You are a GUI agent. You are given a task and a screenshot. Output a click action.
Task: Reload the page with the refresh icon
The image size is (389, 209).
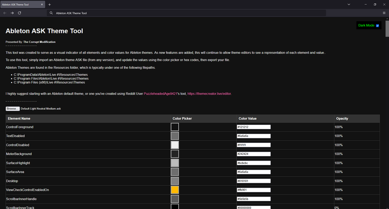[x=19, y=13]
